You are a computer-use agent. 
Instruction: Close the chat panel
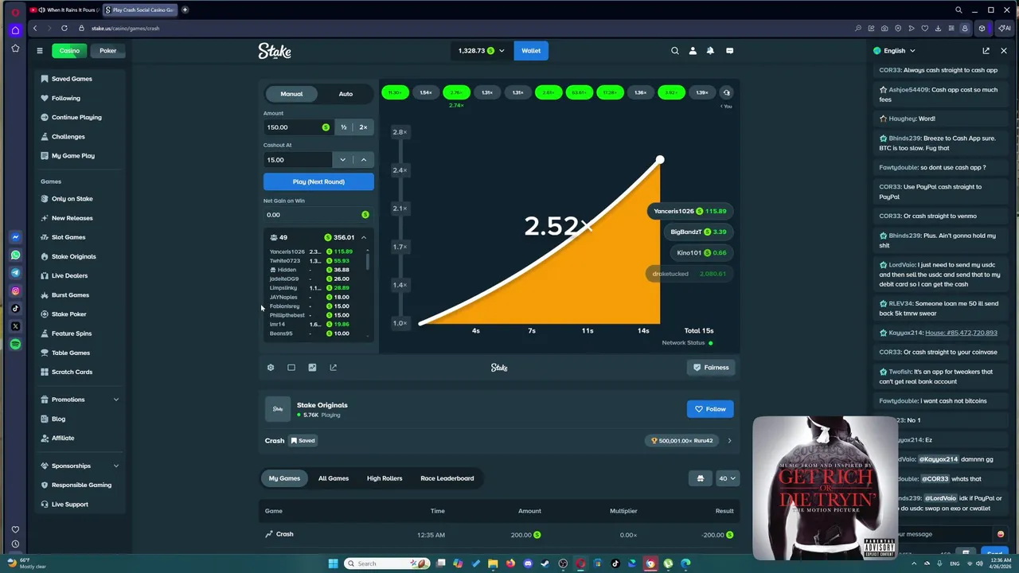click(x=1003, y=51)
